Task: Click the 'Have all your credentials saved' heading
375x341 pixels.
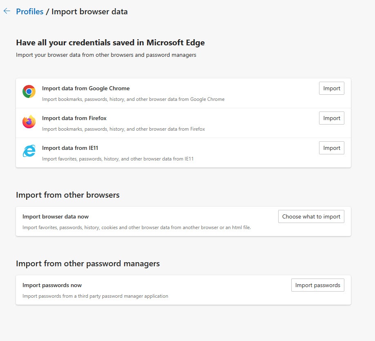Action: (110, 42)
